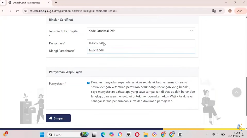Screen dimensions: 247x138
Task: Open a new browser tab
Action: 56,3
